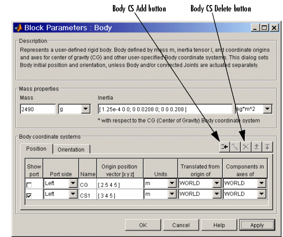Enable Show port checkbox for CG
Viewport: 283px width, 237px height.
pyautogui.click(x=29, y=185)
